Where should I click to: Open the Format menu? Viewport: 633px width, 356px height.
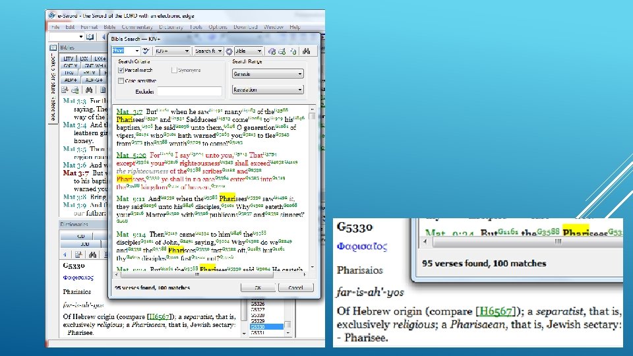pyautogui.click(x=89, y=27)
